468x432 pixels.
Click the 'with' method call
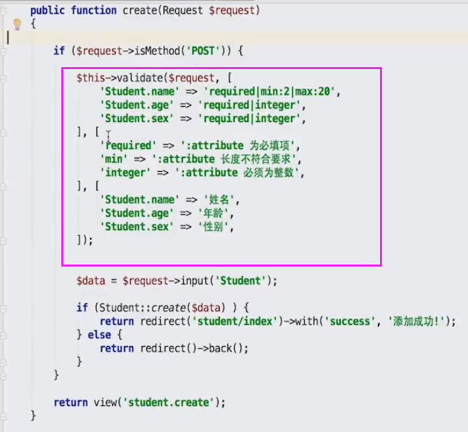307,322
